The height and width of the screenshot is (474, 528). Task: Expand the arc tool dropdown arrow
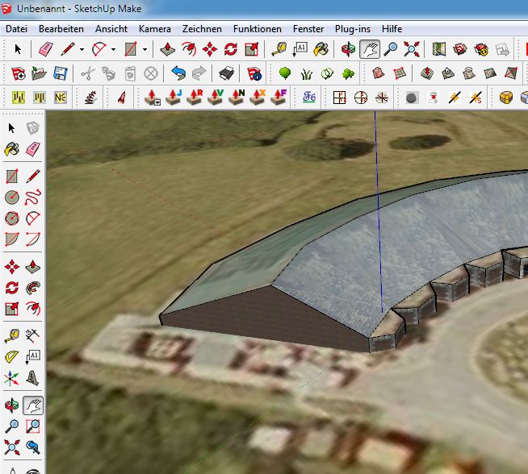[113, 49]
